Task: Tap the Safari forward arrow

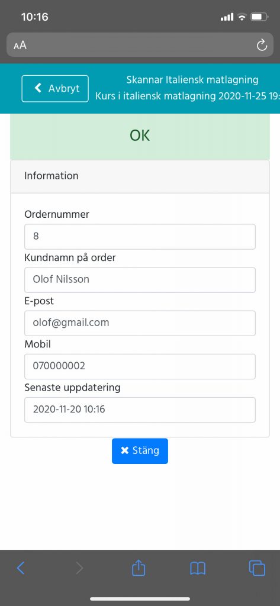Action: click(79, 568)
